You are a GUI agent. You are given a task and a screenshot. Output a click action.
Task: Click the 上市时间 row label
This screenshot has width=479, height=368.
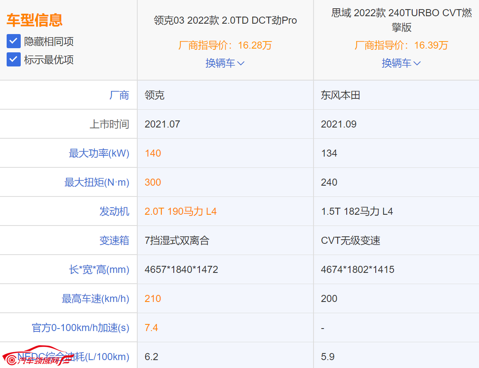click(x=109, y=124)
